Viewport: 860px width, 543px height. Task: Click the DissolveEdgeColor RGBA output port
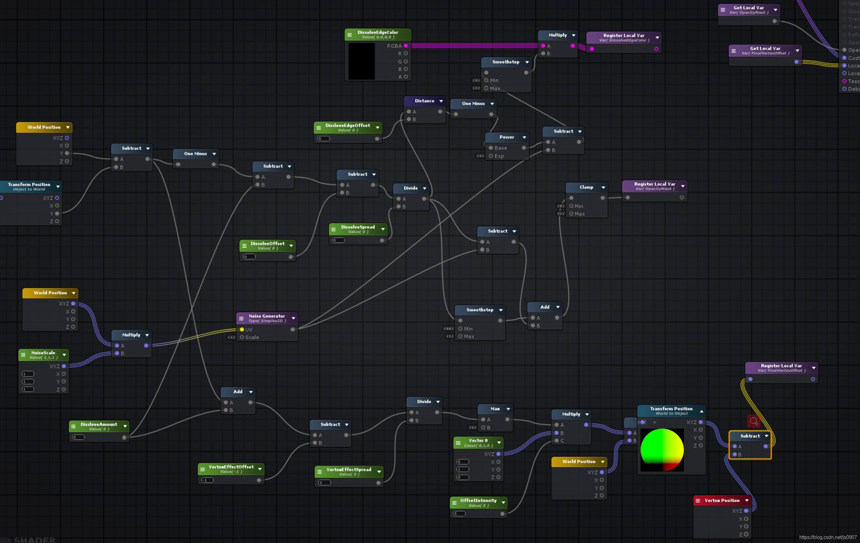point(406,46)
